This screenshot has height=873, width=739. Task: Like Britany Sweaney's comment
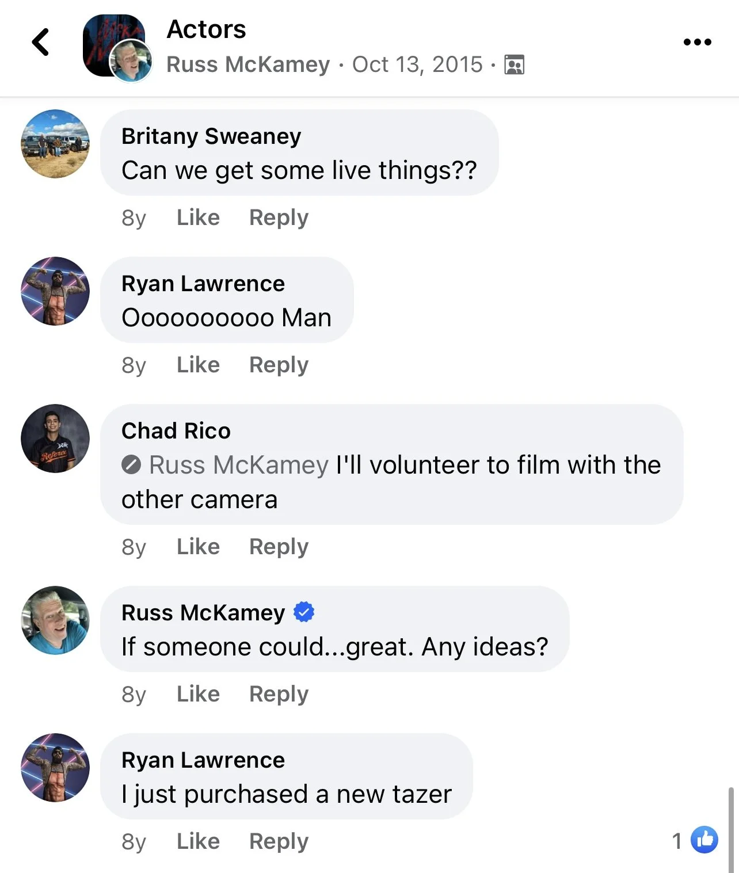tap(198, 218)
